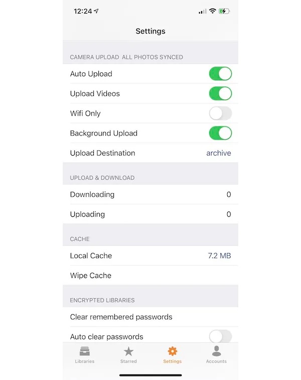
Task: Toggle Background Upload off
Action: [220, 134]
